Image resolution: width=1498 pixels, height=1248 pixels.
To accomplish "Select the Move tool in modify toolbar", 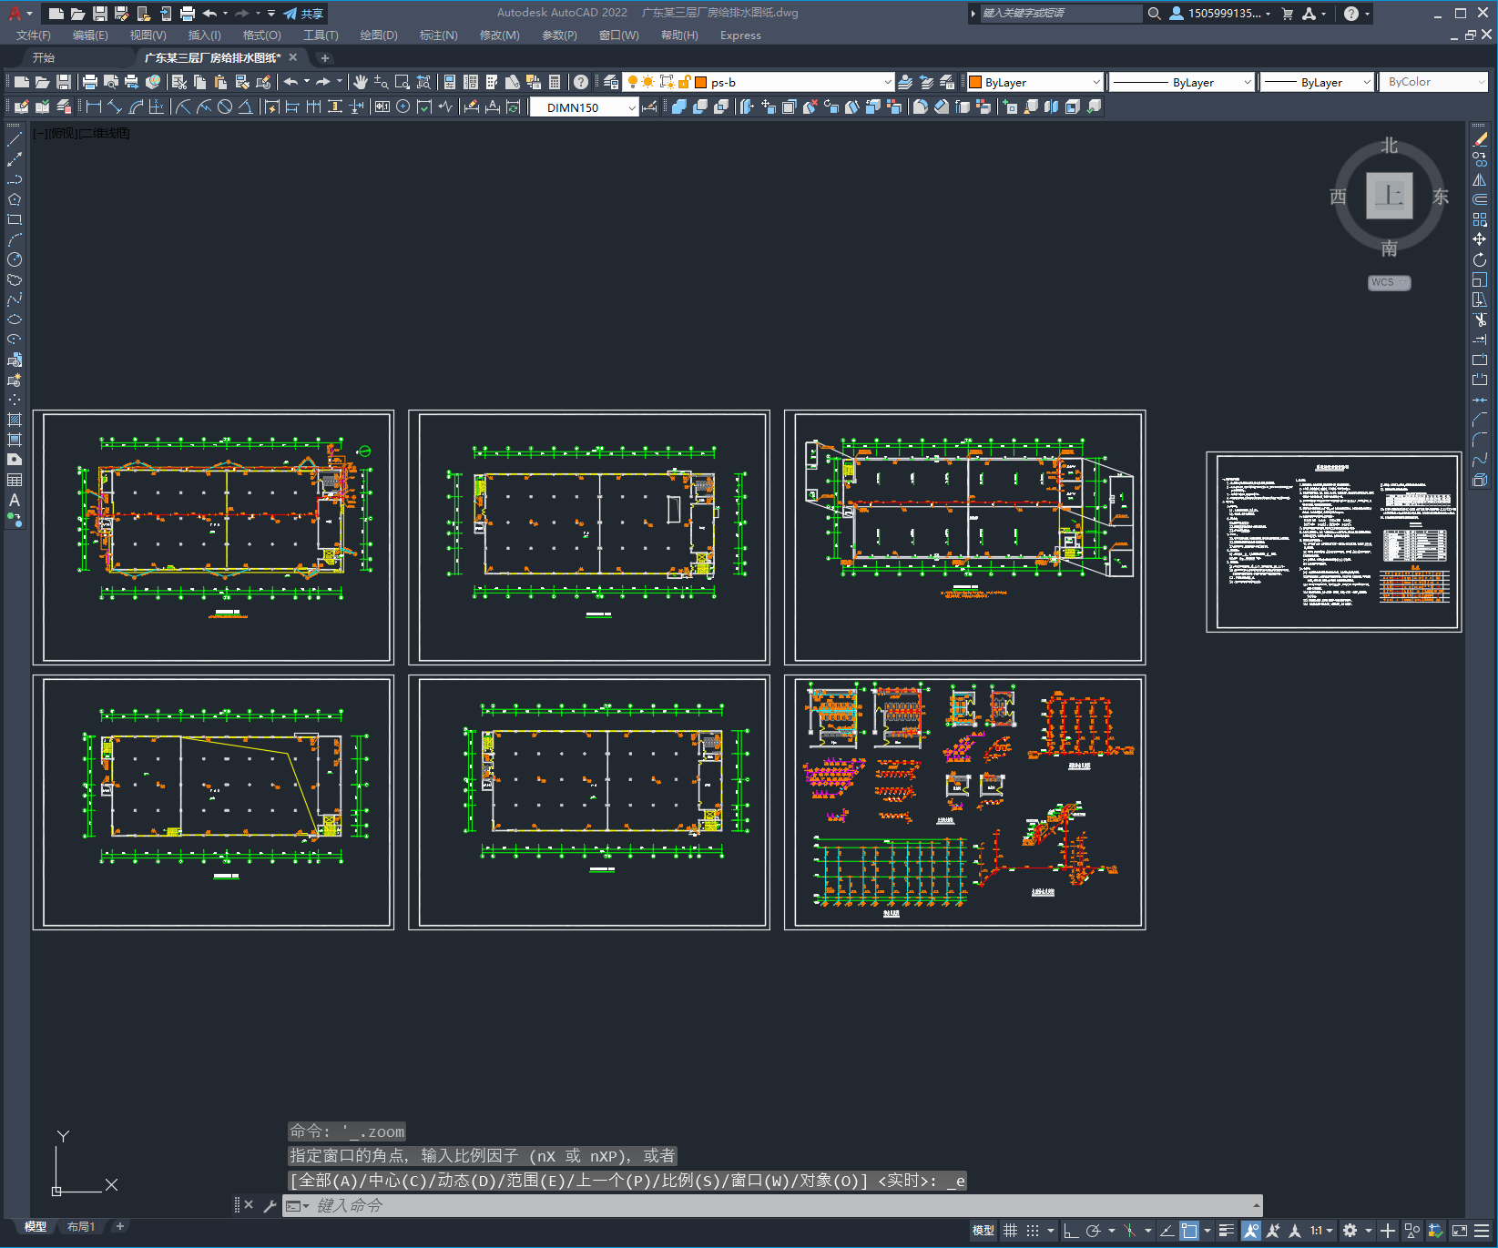I will coord(1480,239).
